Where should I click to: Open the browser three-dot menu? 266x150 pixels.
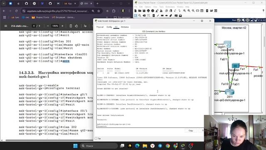tap(129, 11)
